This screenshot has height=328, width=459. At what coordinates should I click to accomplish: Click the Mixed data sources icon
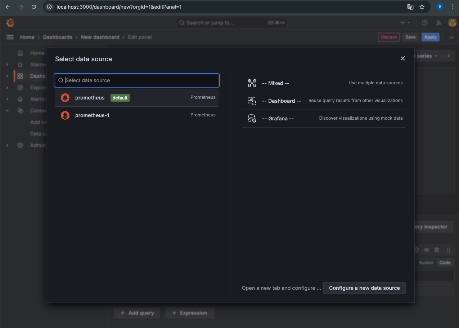coord(252,83)
